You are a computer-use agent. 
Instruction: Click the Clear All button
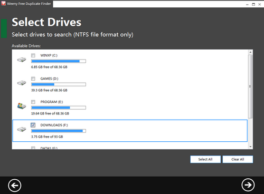[x=238, y=159]
